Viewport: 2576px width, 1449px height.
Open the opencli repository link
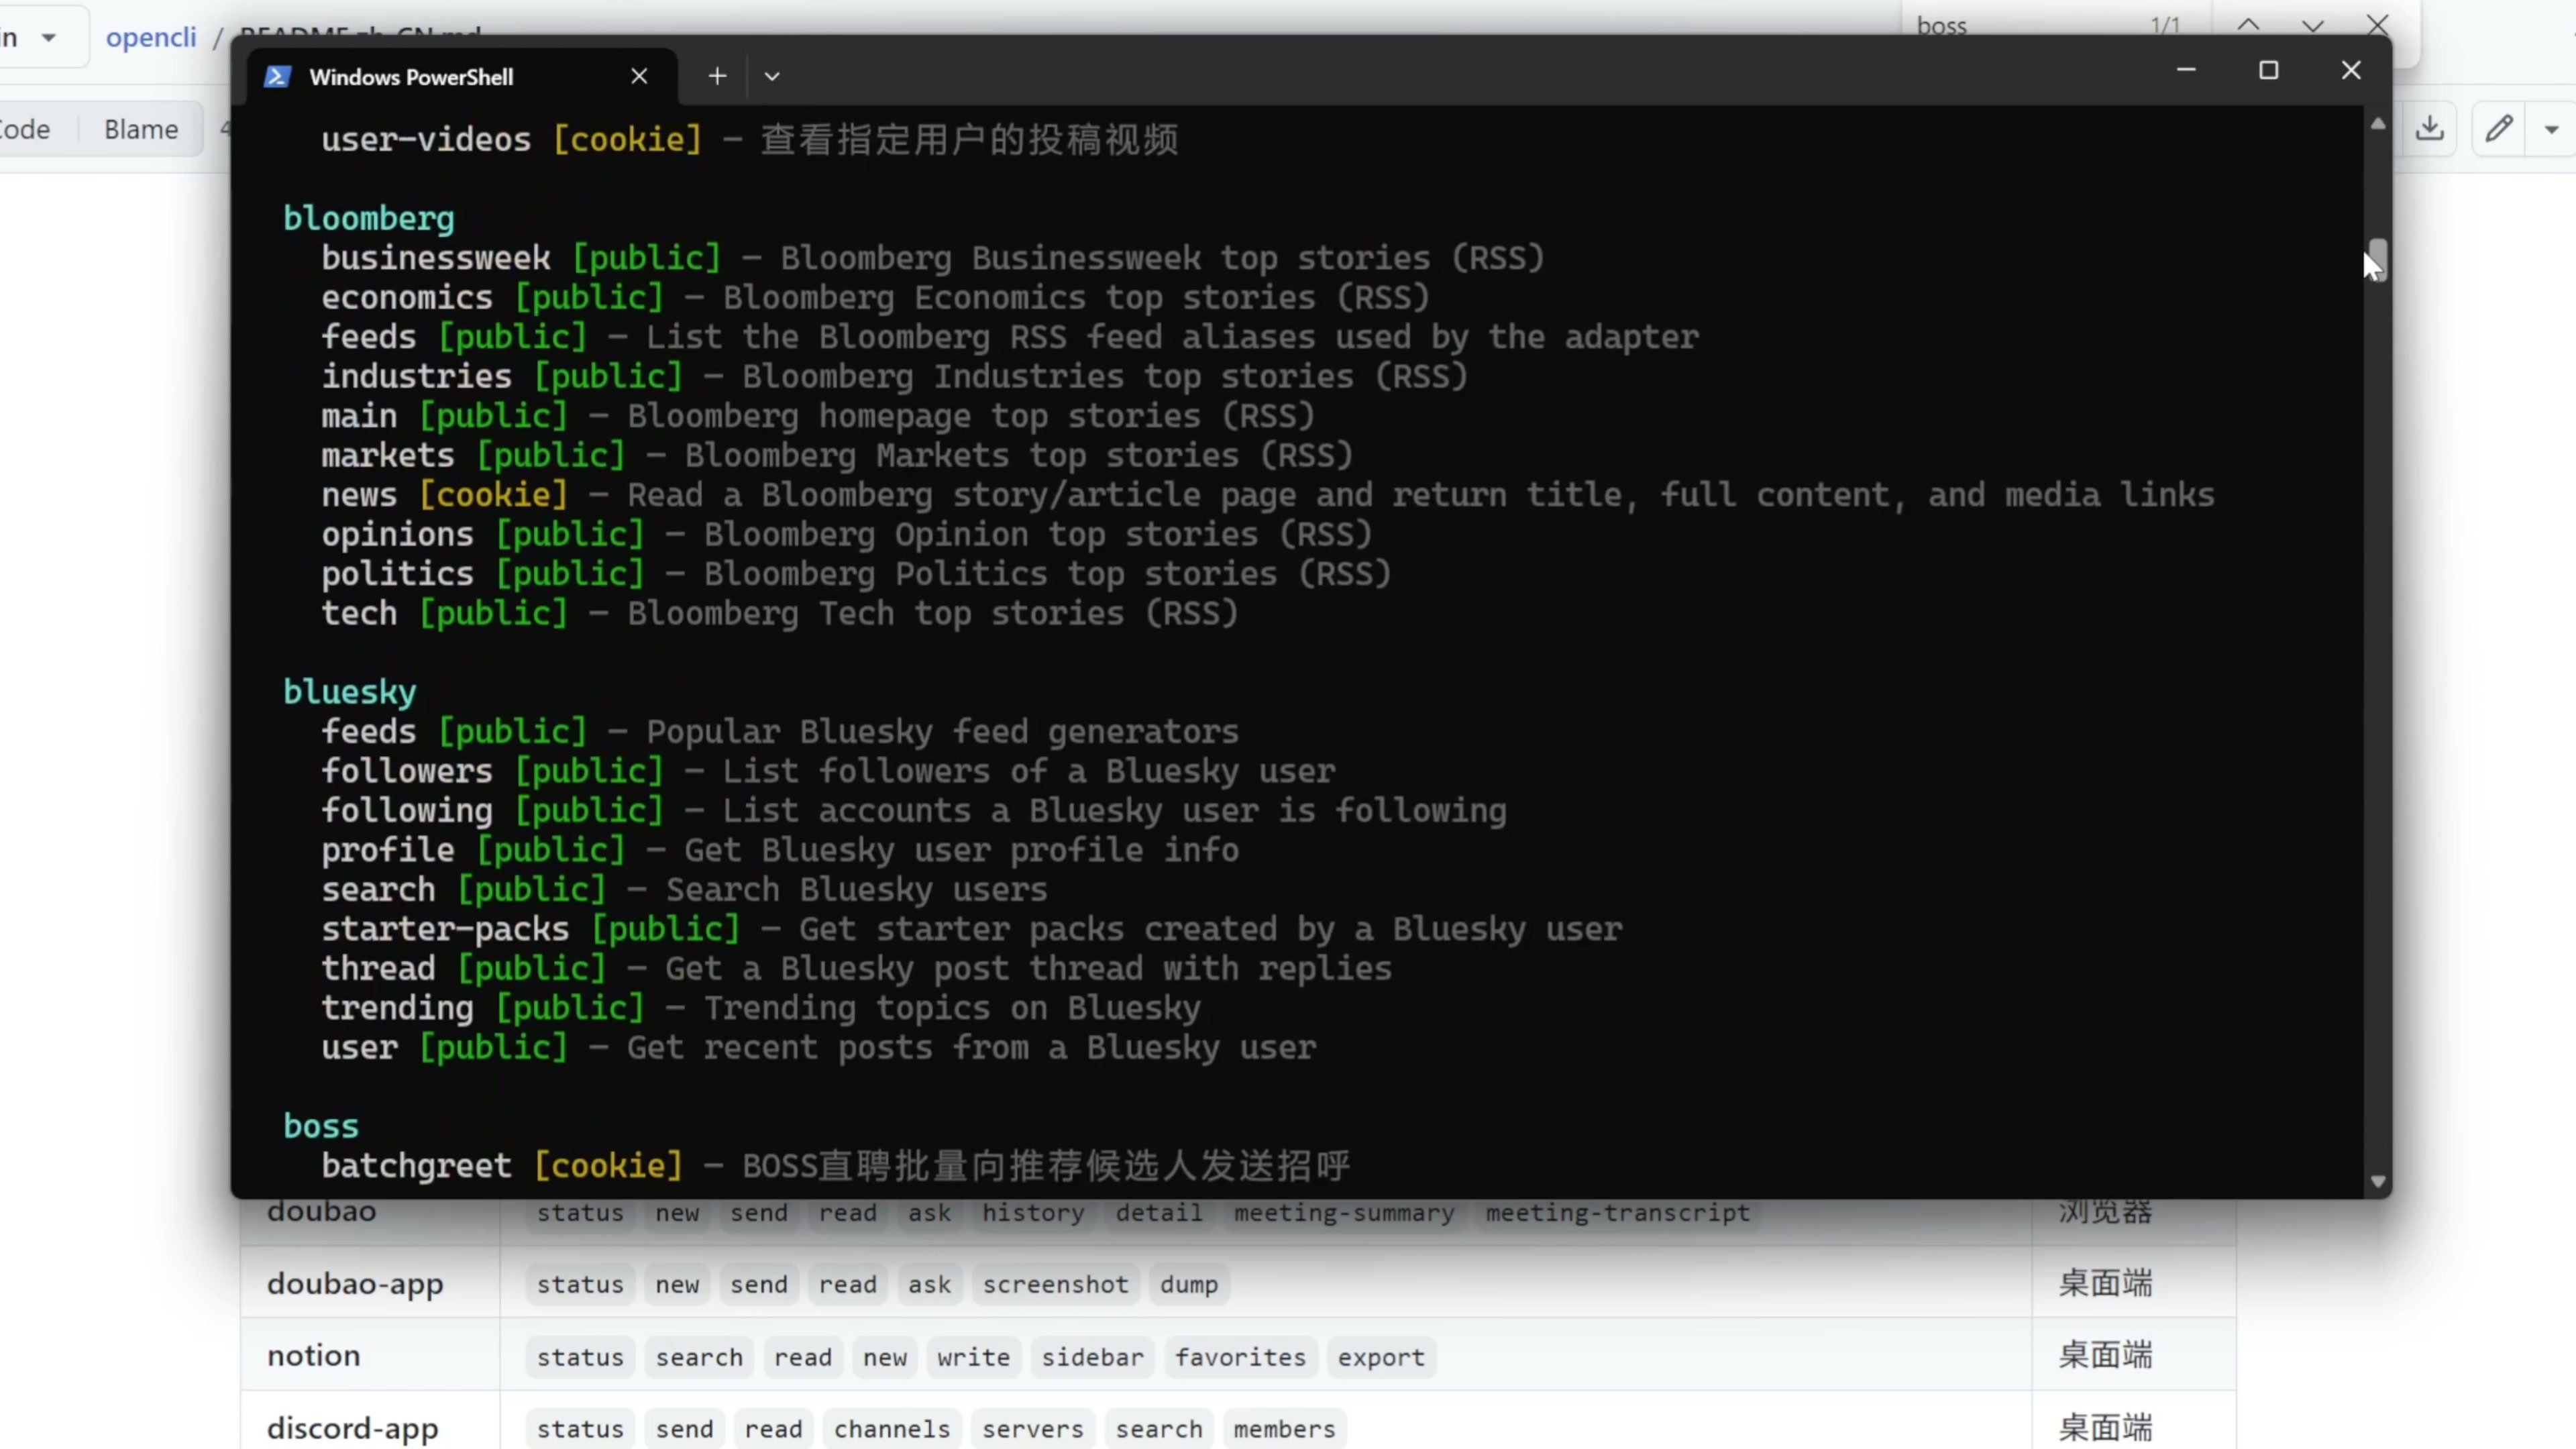tap(151, 38)
